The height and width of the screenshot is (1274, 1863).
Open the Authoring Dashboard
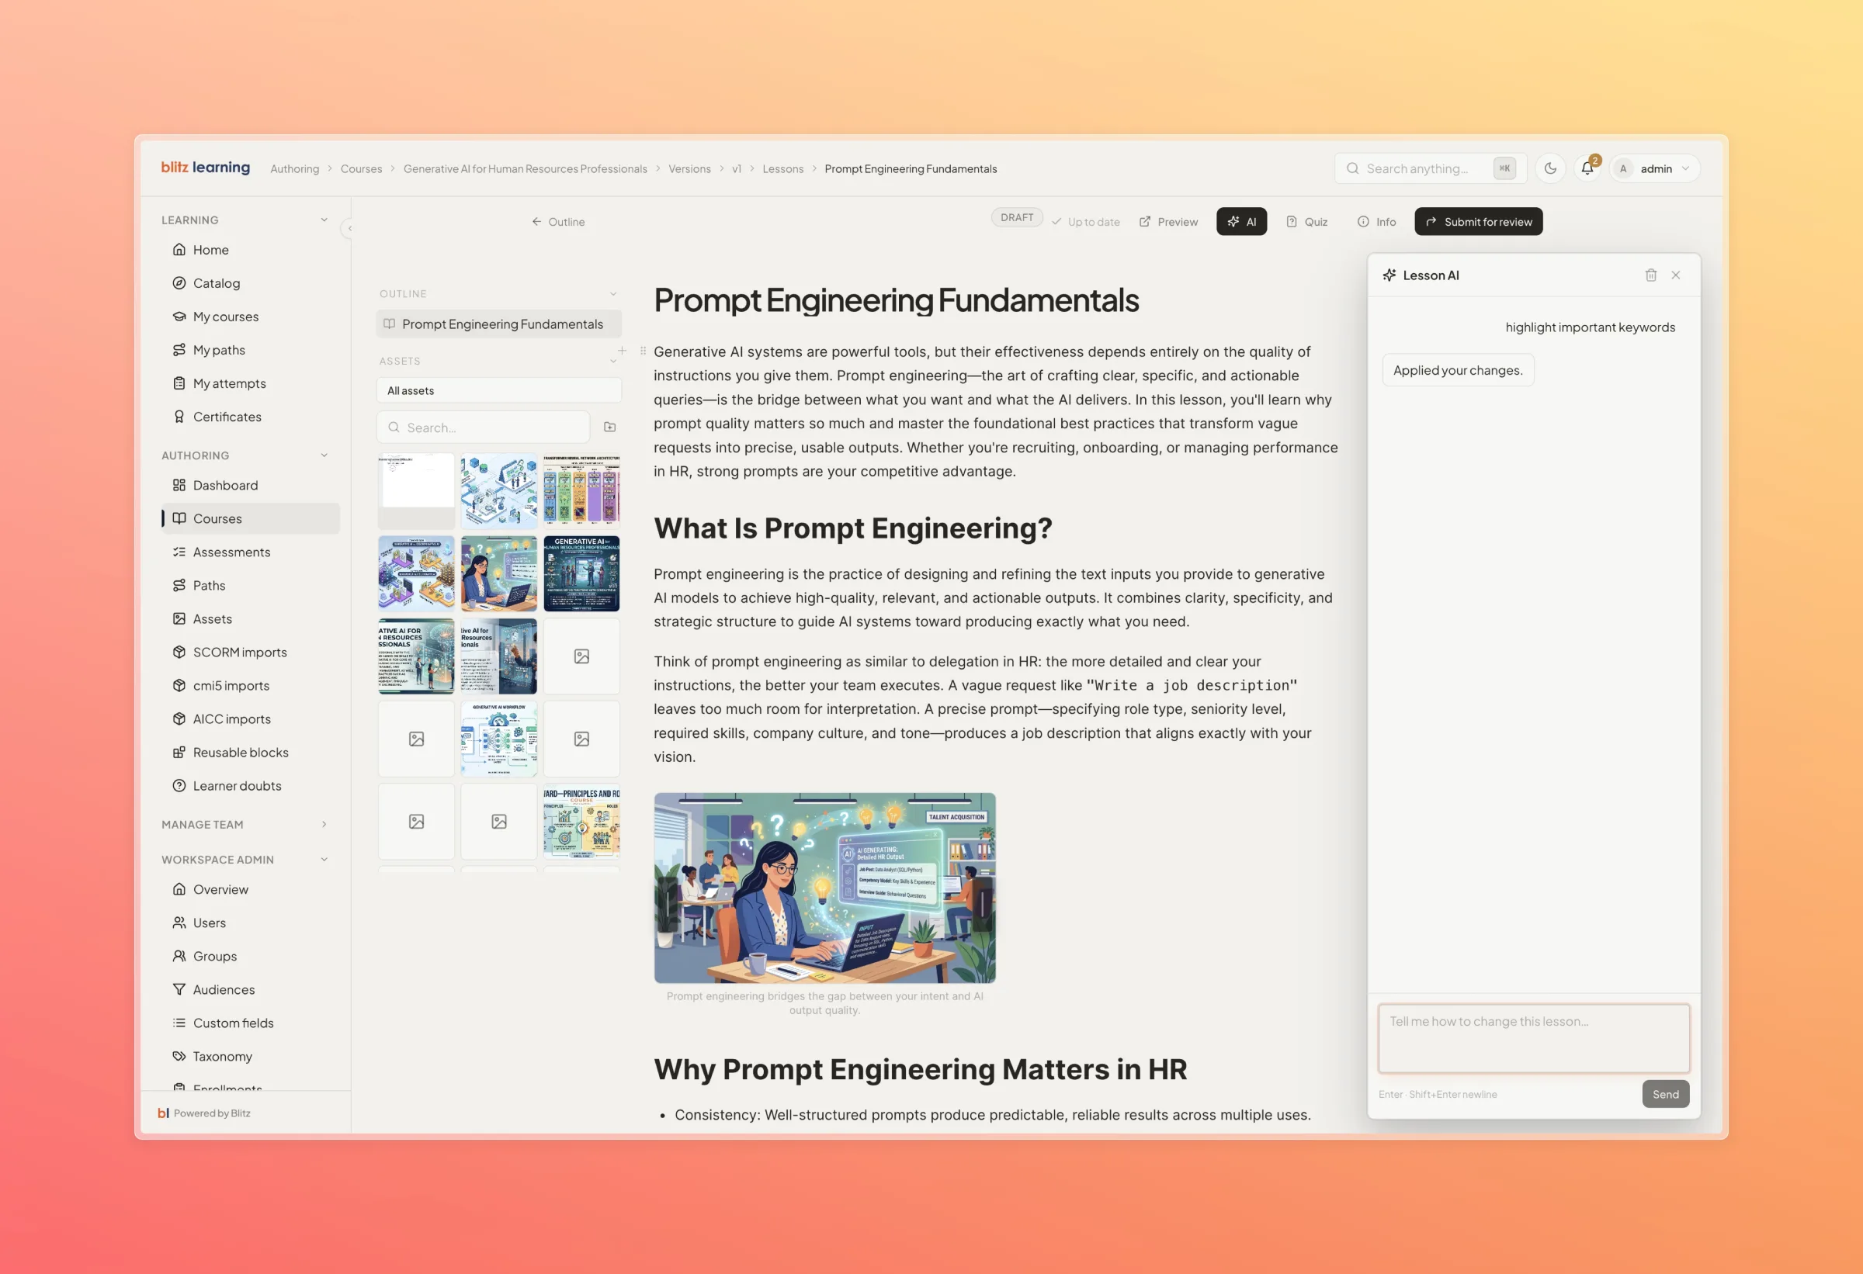click(x=250, y=486)
